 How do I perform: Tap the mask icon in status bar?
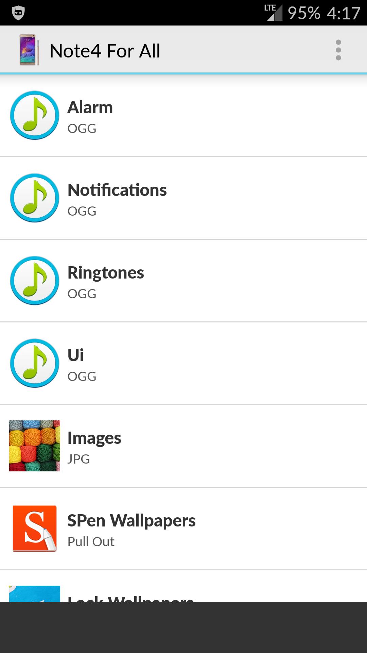pos(18,13)
